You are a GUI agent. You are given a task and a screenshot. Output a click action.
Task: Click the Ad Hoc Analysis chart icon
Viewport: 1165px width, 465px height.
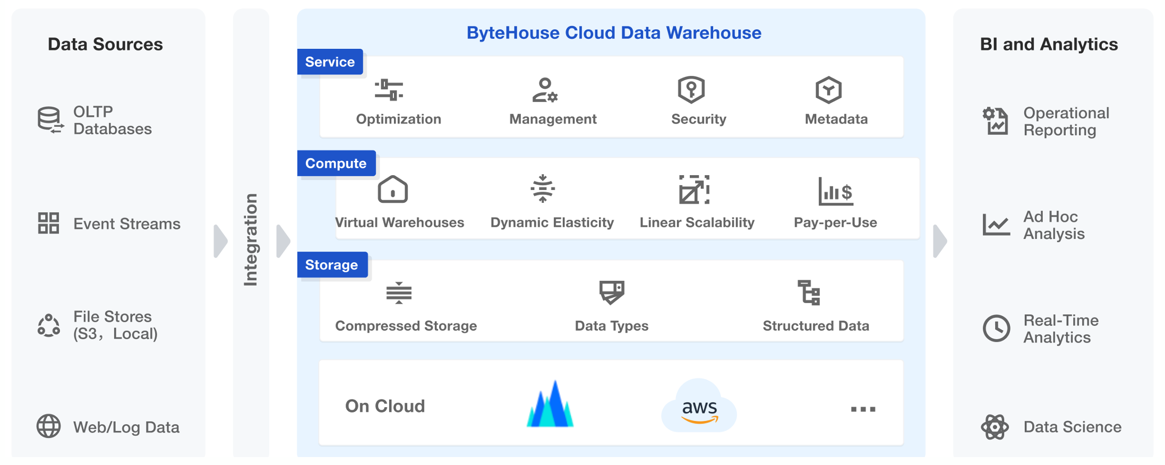coord(996,224)
